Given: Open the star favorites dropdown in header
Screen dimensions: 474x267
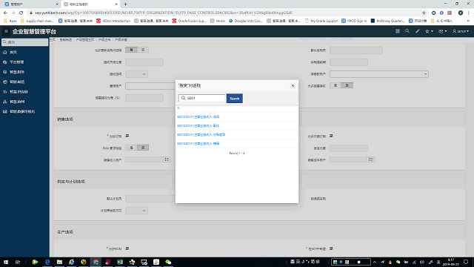Looking at the screenshot, I should tap(429, 31).
